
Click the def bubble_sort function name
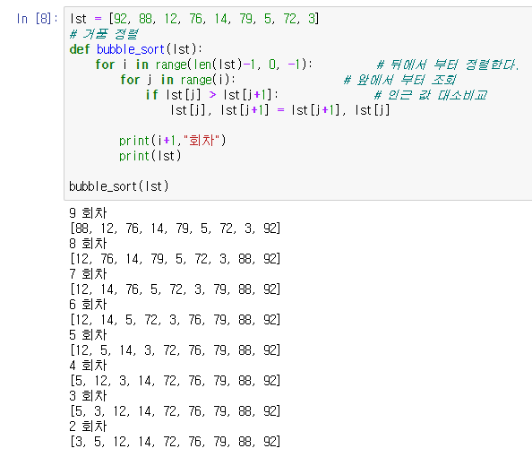tap(131, 49)
